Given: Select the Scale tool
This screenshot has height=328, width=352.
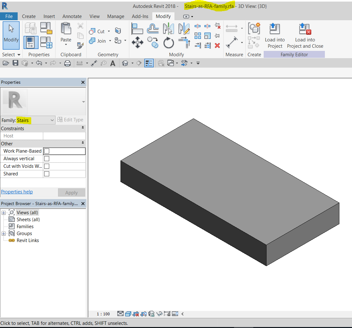Looking at the screenshot, I should [208, 36].
